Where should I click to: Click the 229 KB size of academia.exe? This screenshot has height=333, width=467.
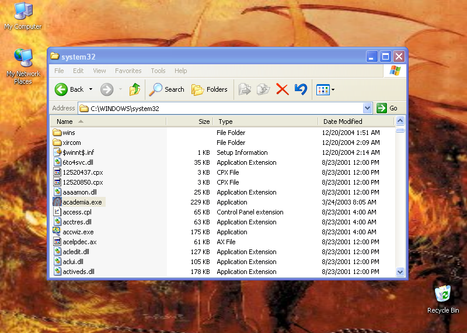point(200,202)
